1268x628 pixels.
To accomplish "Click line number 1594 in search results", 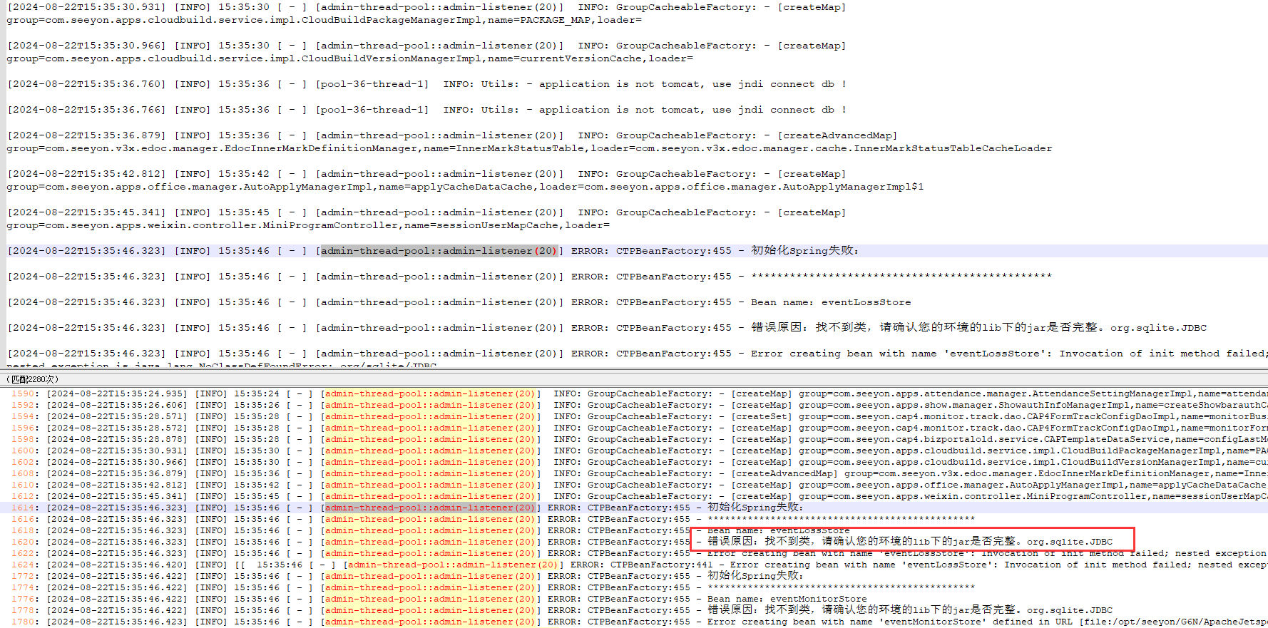I will [24, 416].
